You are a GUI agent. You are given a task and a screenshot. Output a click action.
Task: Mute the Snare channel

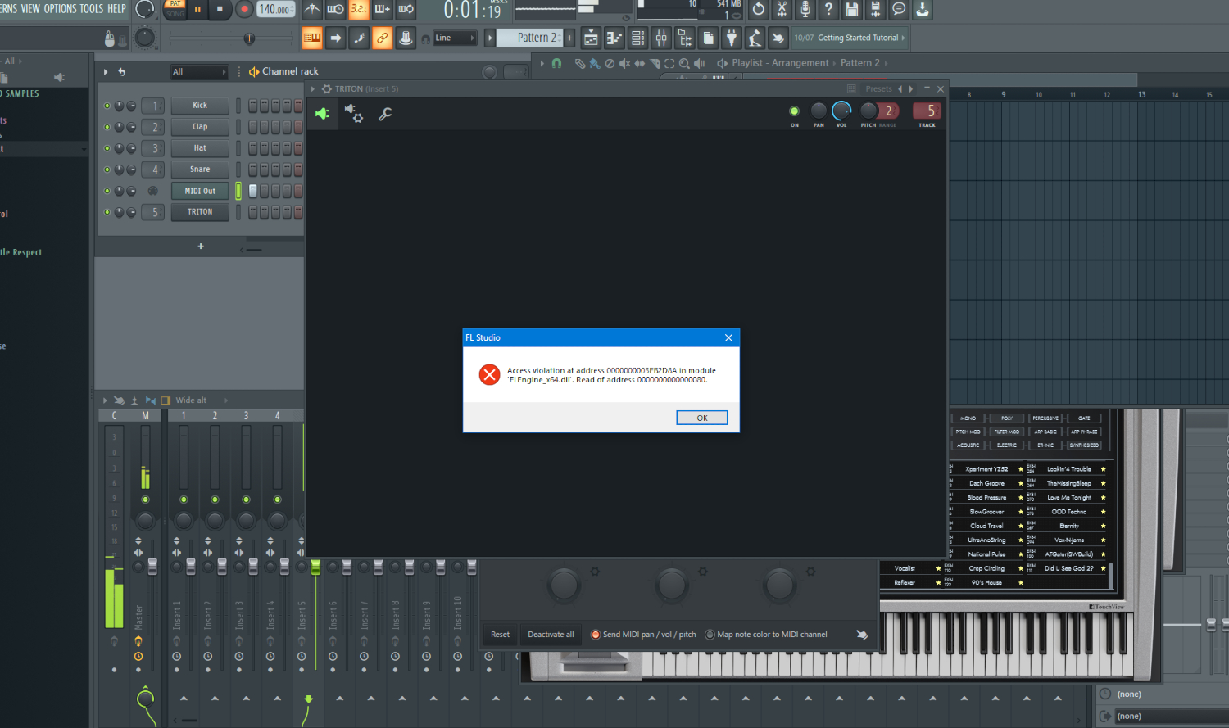(107, 170)
